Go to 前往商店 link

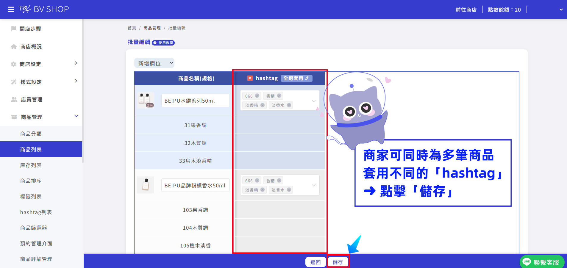point(466,10)
